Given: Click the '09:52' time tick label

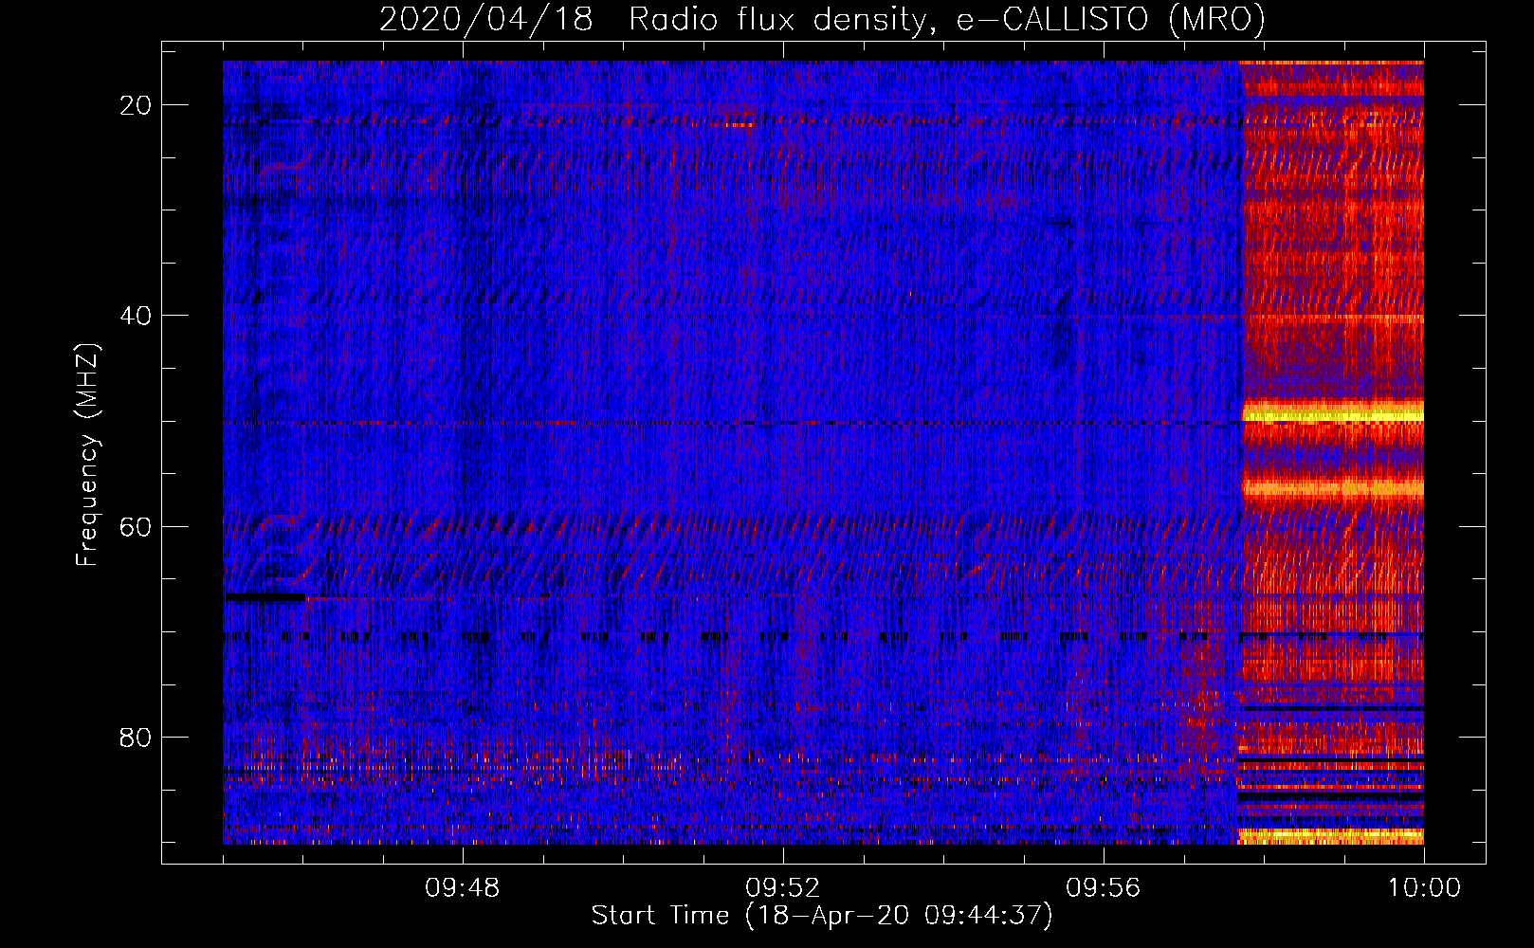Looking at the screenshot, I should 783,888.
